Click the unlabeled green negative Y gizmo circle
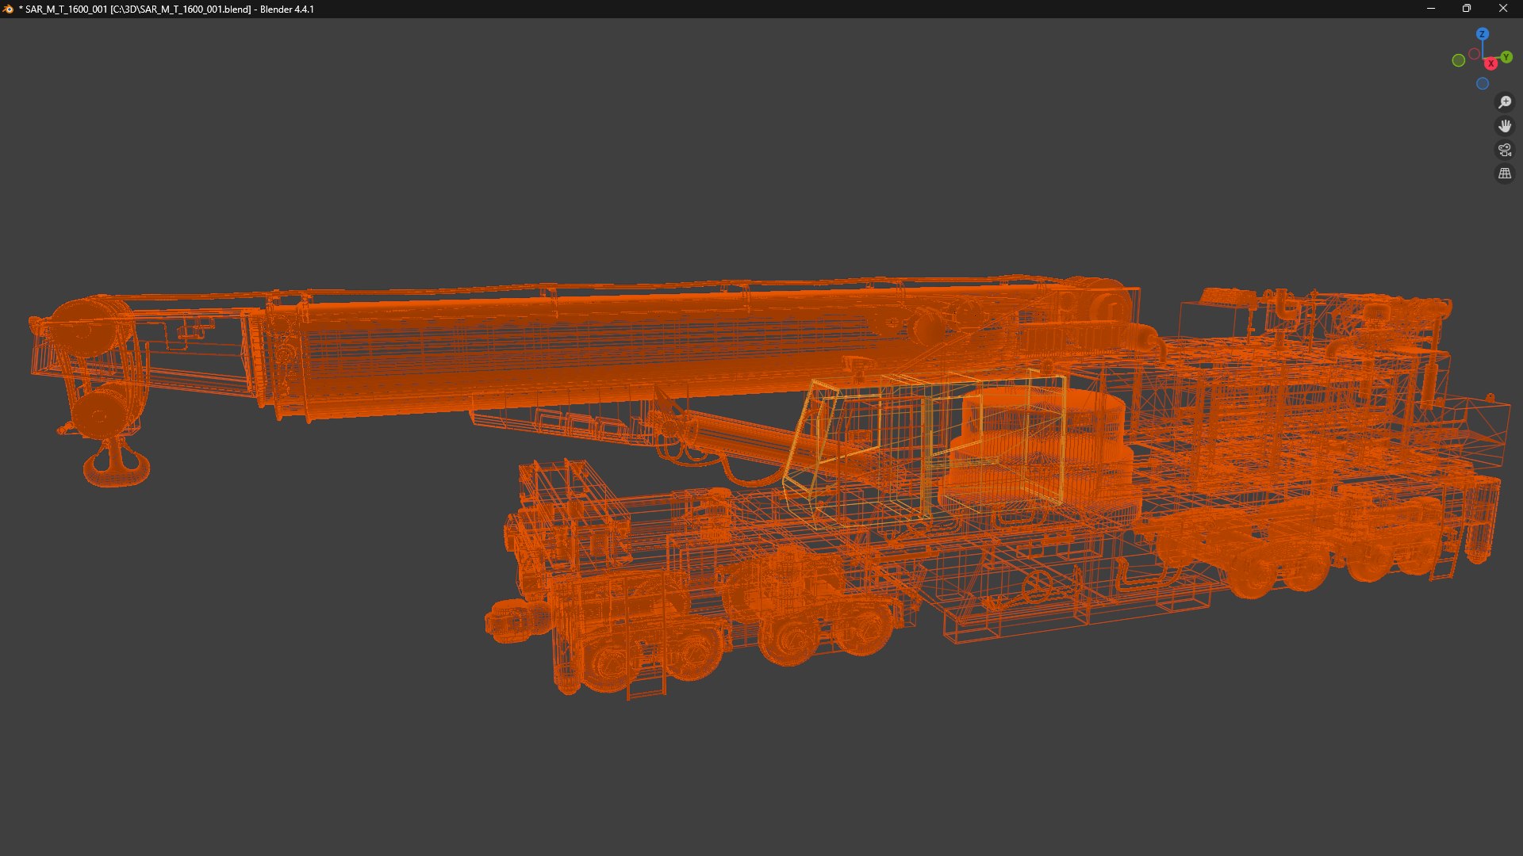This screenshot has height=856, width=1523. [1458, 61]
